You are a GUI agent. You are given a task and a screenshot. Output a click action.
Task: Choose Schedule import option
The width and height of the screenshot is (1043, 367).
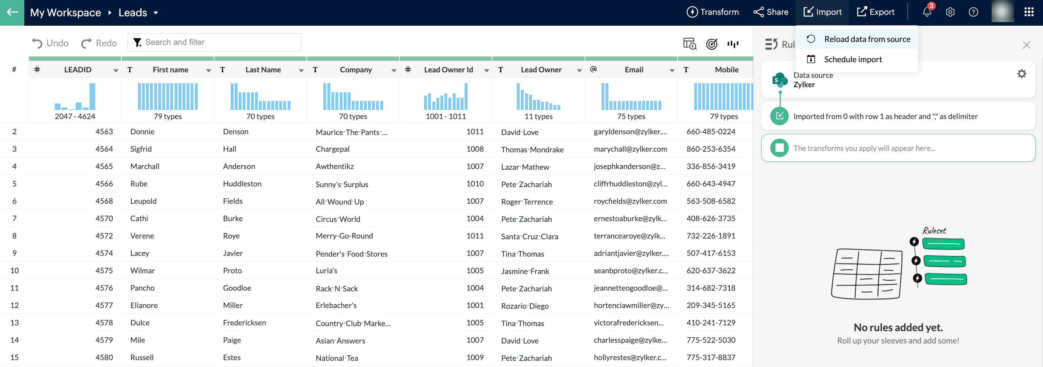(x=853, y=59)
